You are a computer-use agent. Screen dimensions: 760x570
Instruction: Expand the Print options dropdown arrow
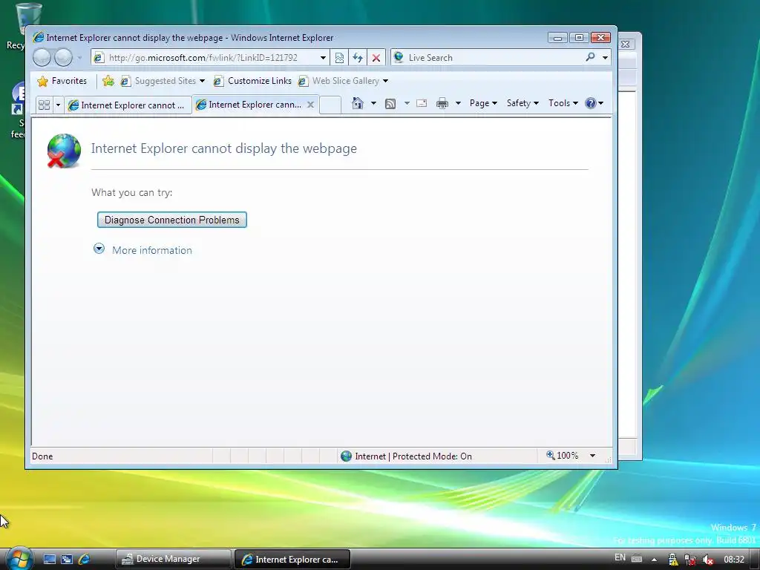tap(458, 103)
